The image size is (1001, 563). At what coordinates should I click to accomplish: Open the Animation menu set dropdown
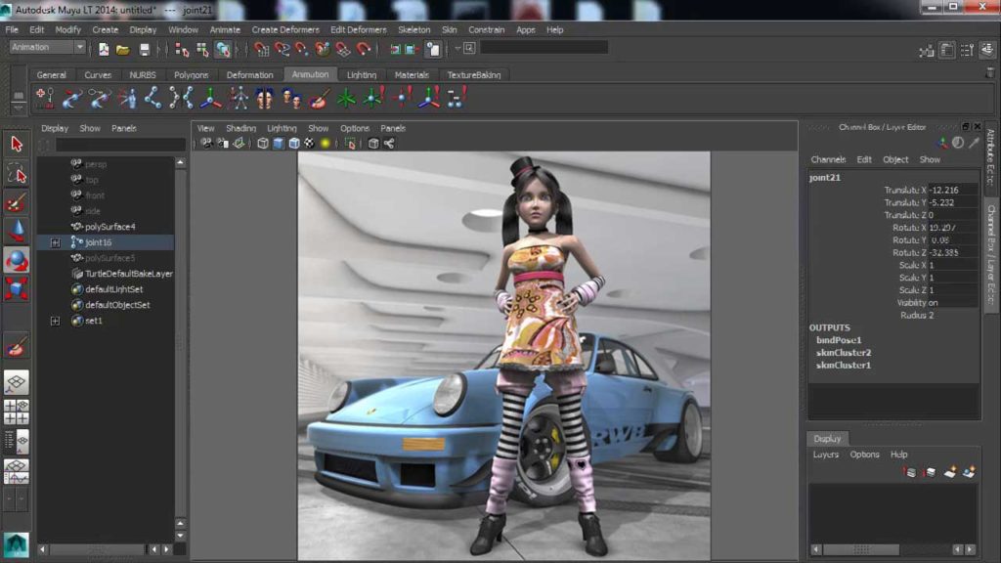(47, 47)
